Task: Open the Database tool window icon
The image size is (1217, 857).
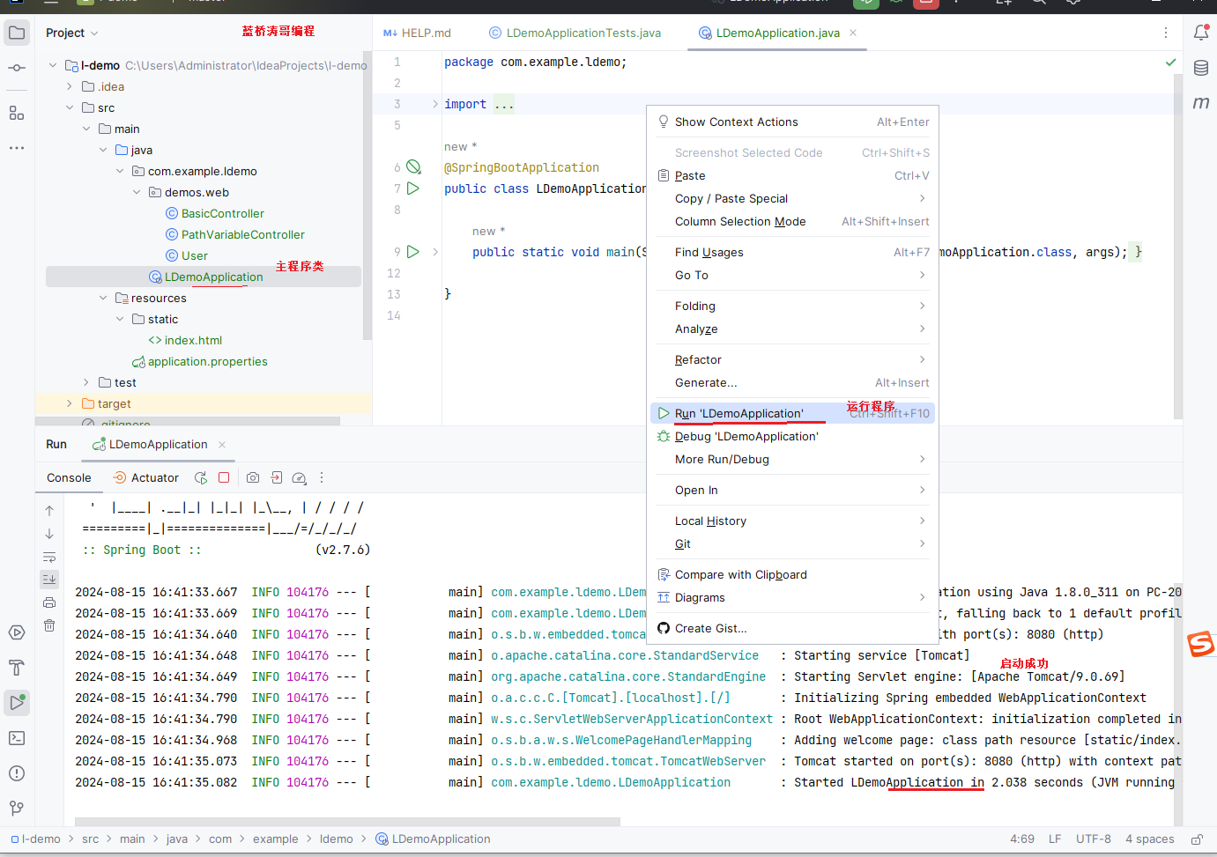Action: coord(1200,68)
